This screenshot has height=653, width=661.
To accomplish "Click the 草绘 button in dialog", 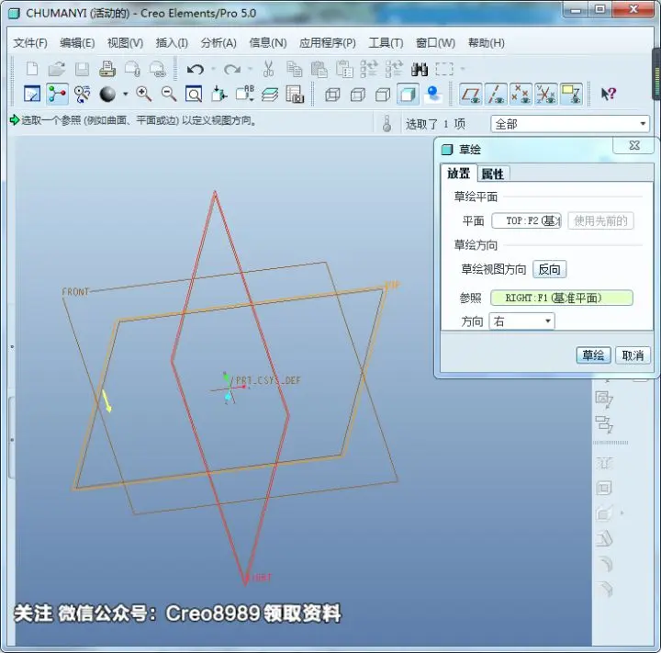I will (x=593, y=355).
